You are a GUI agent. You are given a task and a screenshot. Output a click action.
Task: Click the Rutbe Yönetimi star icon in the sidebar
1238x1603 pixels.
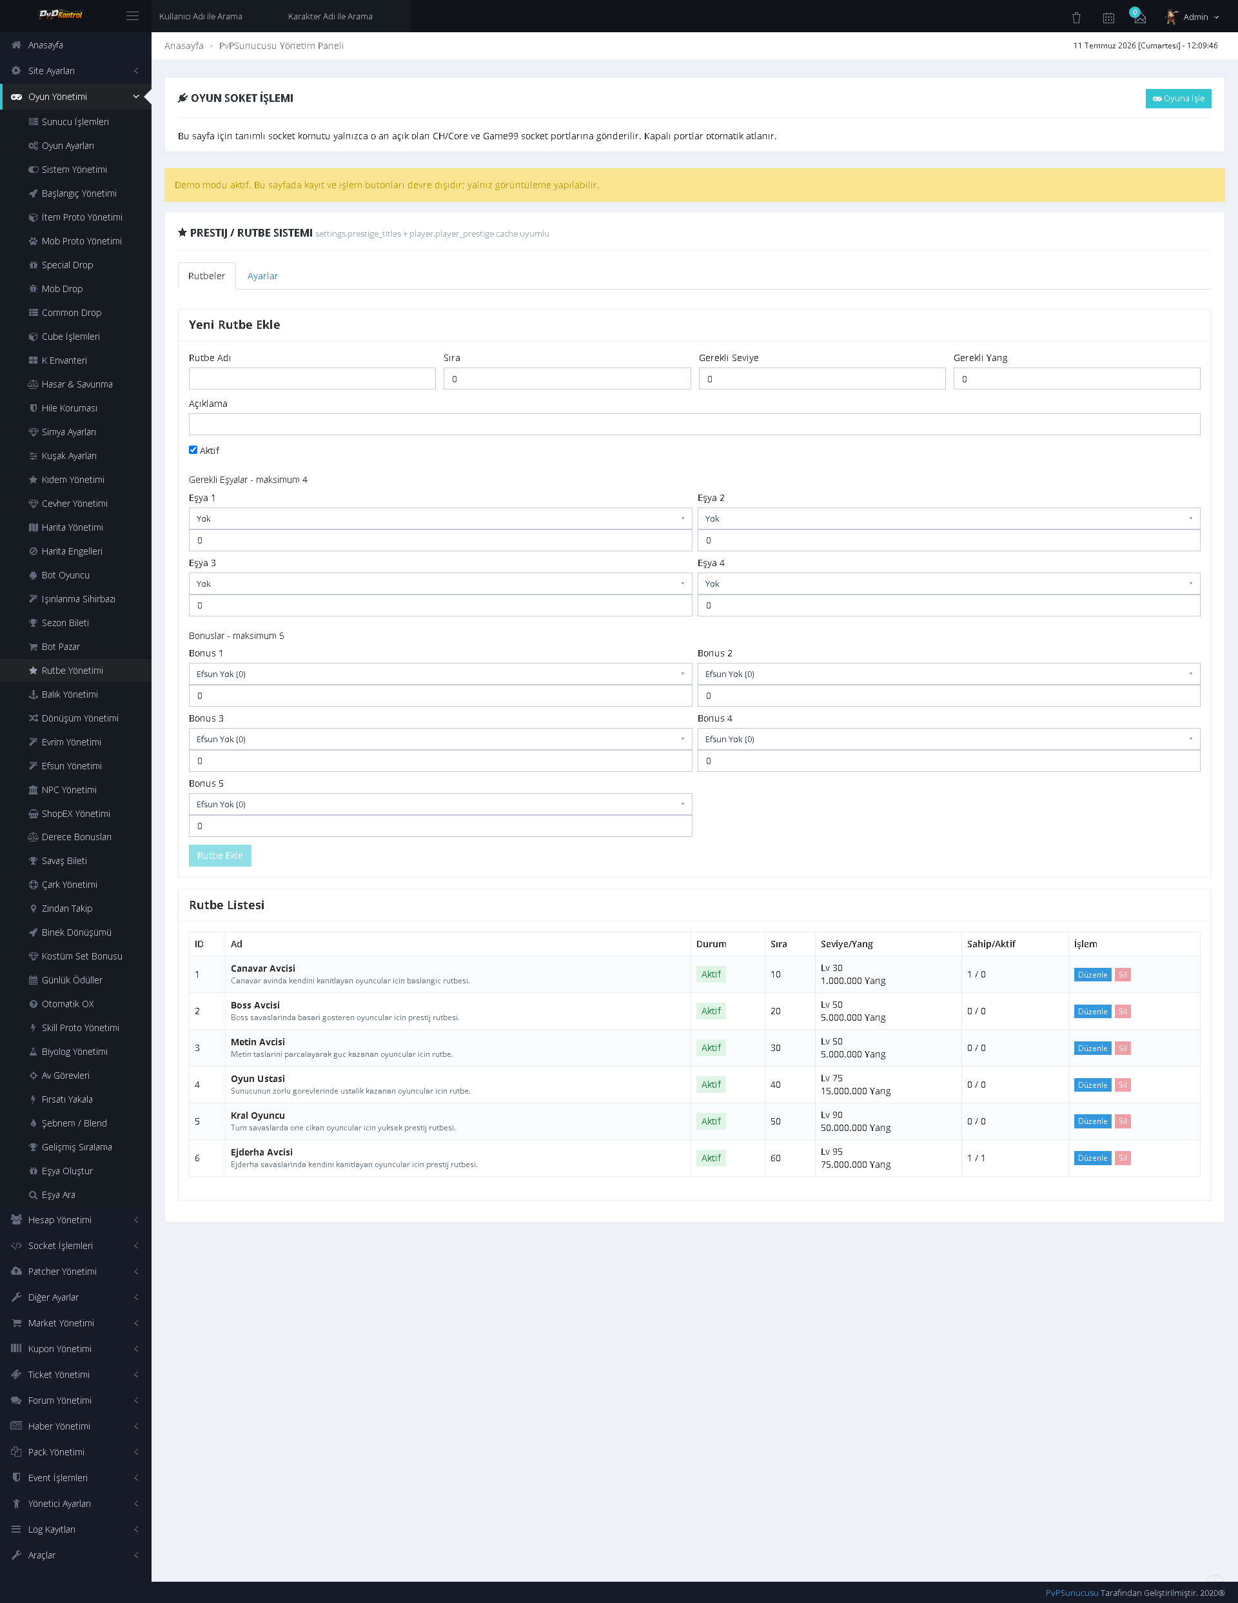[x=33, y=670]
